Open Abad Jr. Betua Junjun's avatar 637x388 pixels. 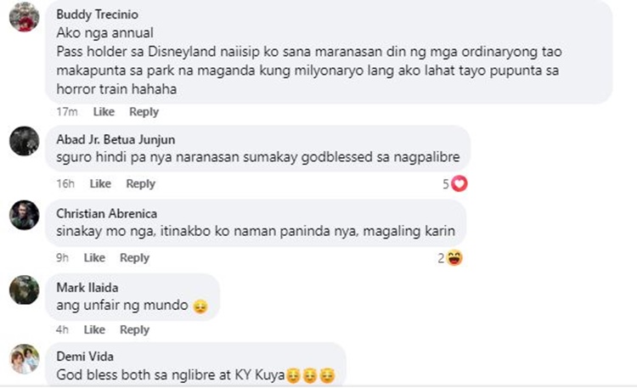point(25,141)
